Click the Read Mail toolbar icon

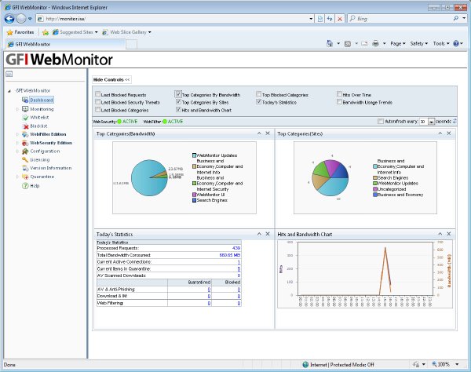(364, 43)
